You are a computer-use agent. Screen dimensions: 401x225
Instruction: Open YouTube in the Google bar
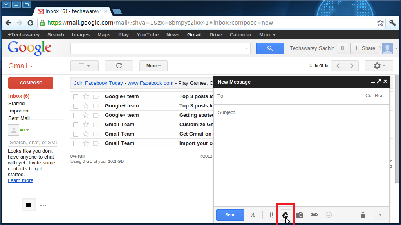coord(148,35)
